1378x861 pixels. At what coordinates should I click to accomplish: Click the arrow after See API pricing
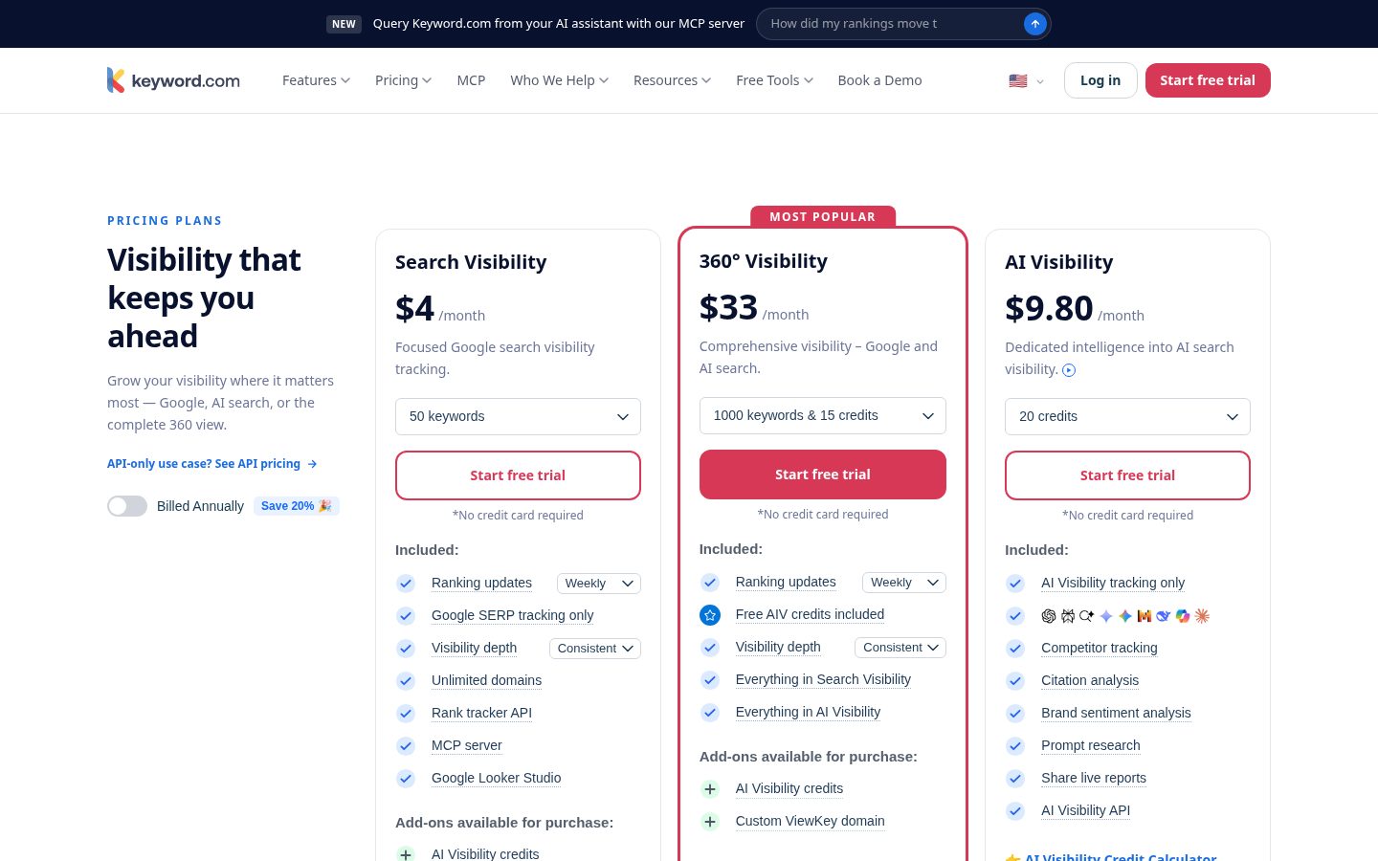[312, 464]
